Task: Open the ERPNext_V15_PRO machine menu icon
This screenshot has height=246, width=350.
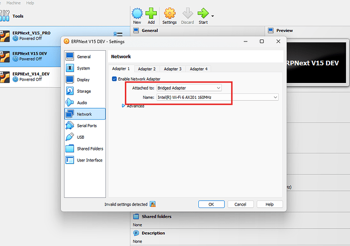Action: 118,34
